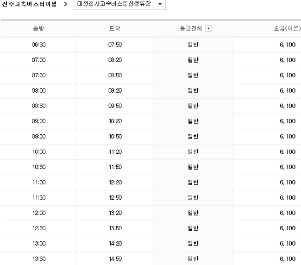
Task: Click the 요금(어른) column header
Action: tap(287, 28)
